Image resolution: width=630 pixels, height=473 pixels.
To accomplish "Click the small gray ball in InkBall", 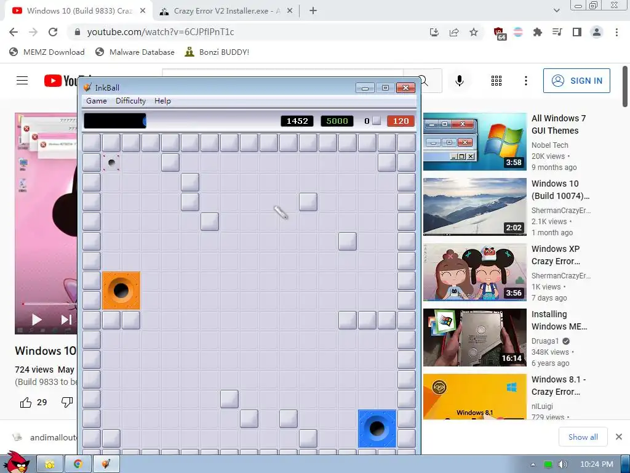I will point(111,163).
